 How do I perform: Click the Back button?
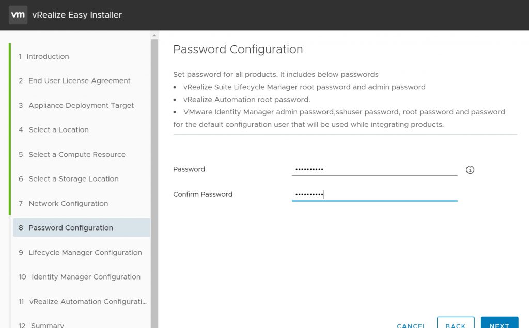456,322
